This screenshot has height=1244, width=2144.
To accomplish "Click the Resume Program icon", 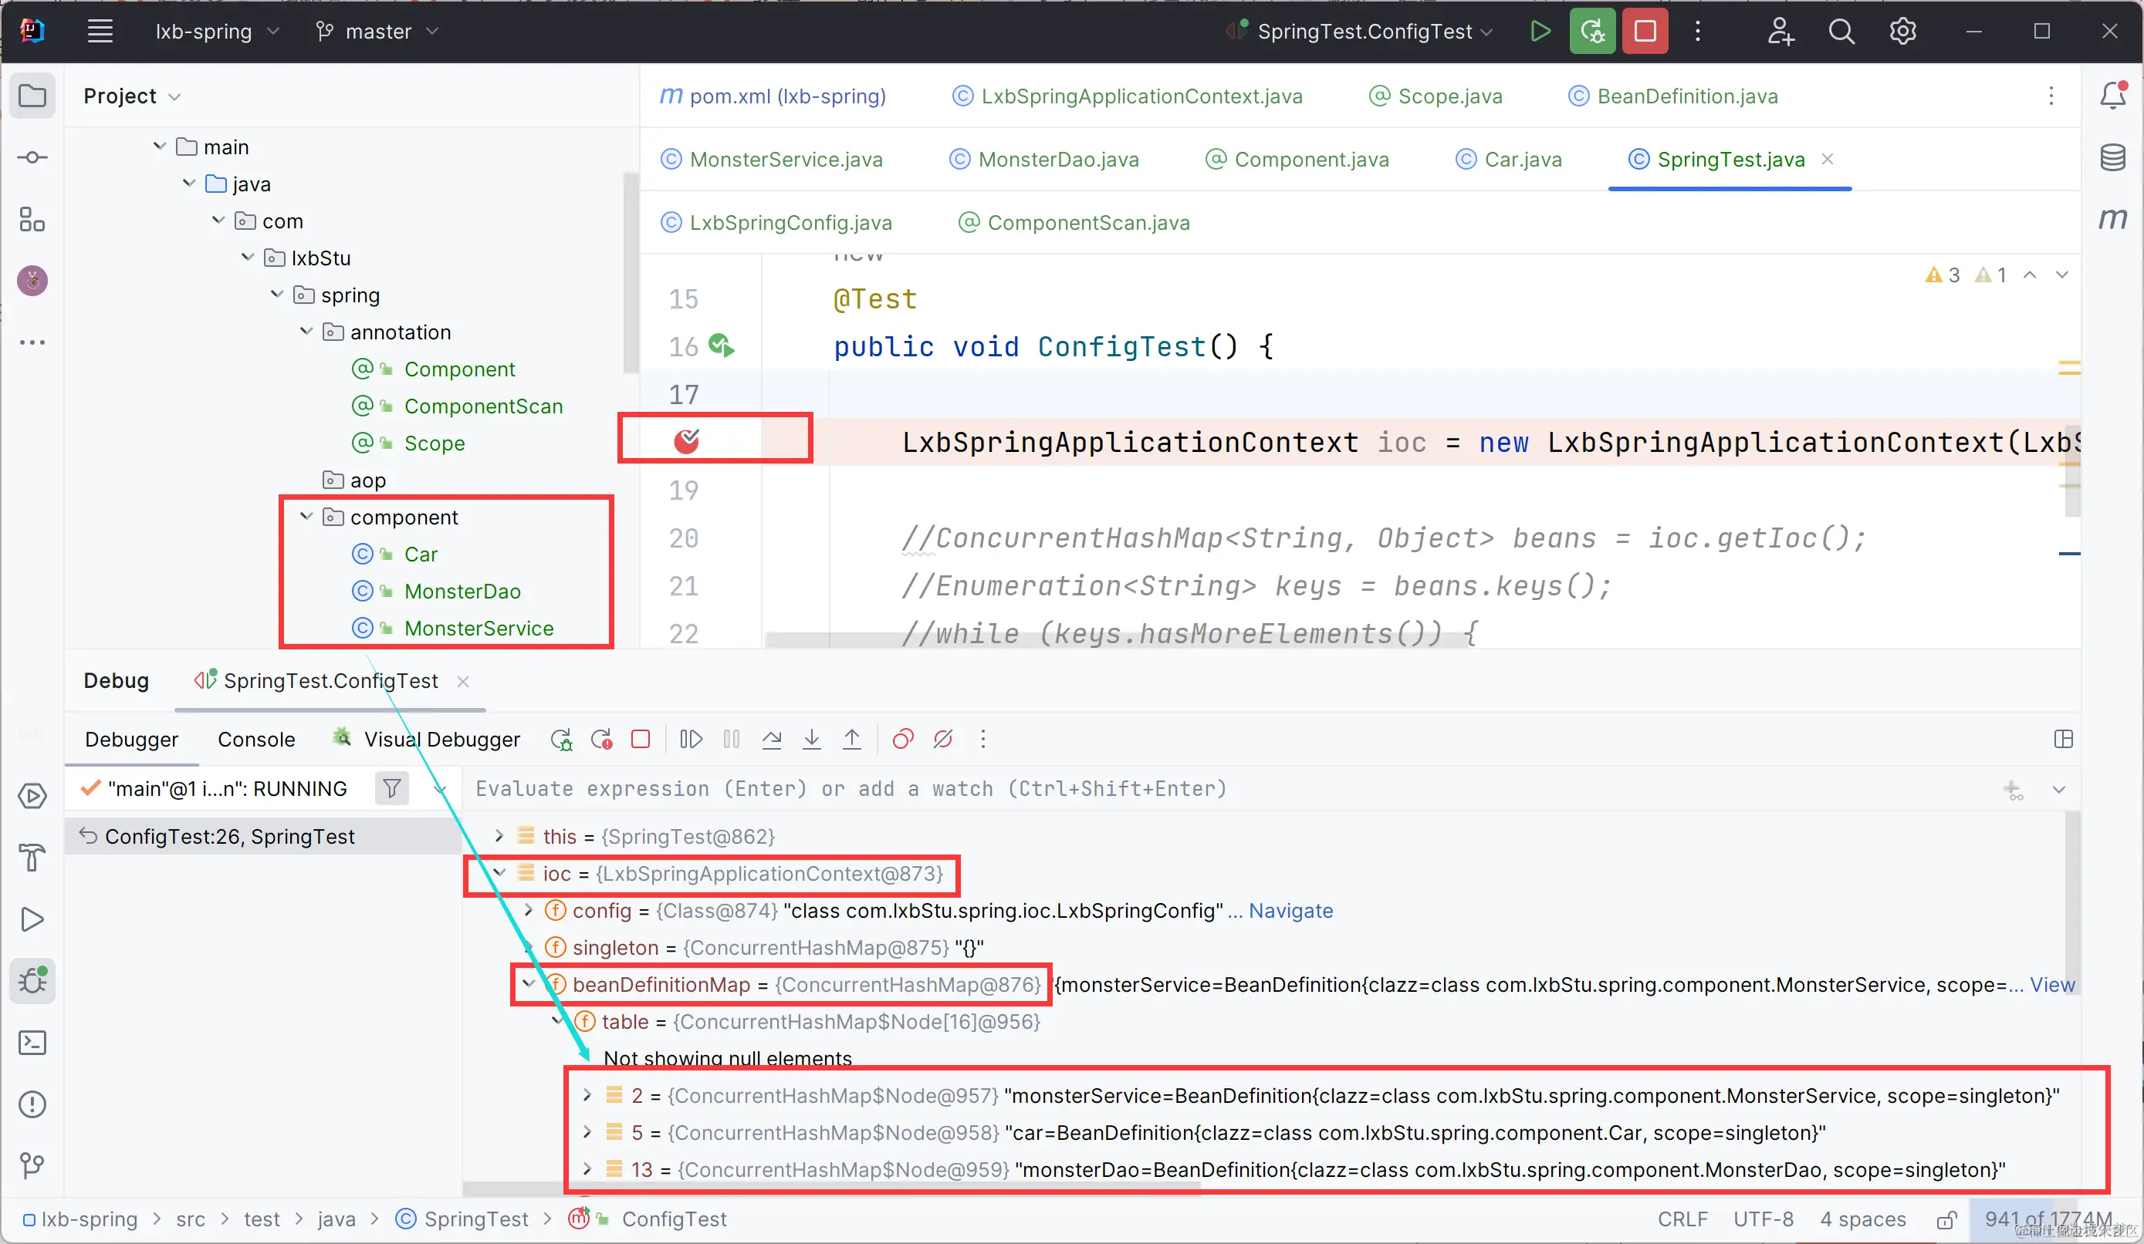I will tap(691, 739).
